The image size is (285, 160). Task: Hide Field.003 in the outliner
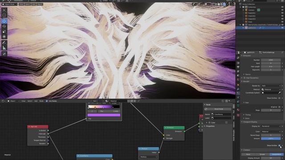pyautogui.click(x=282, y=19)
